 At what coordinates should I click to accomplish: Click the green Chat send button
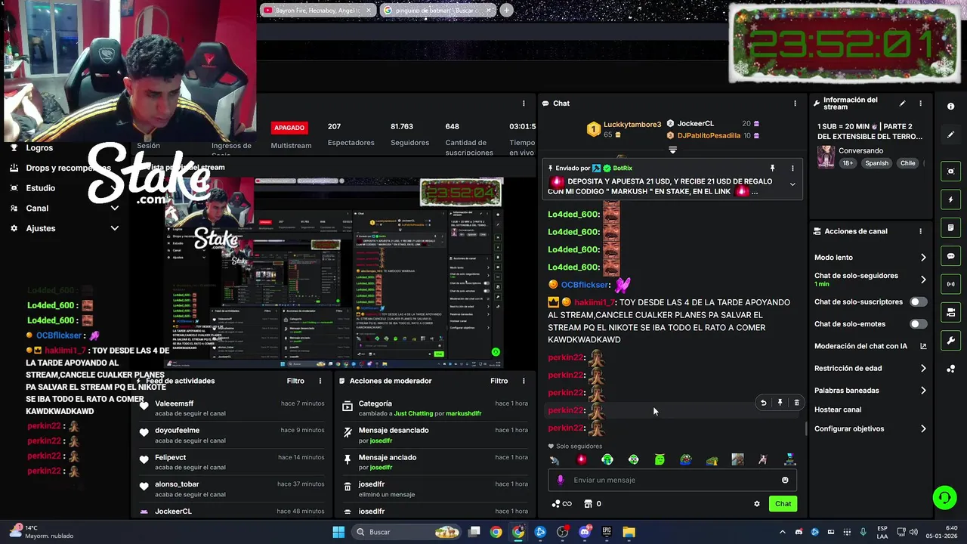783,504
